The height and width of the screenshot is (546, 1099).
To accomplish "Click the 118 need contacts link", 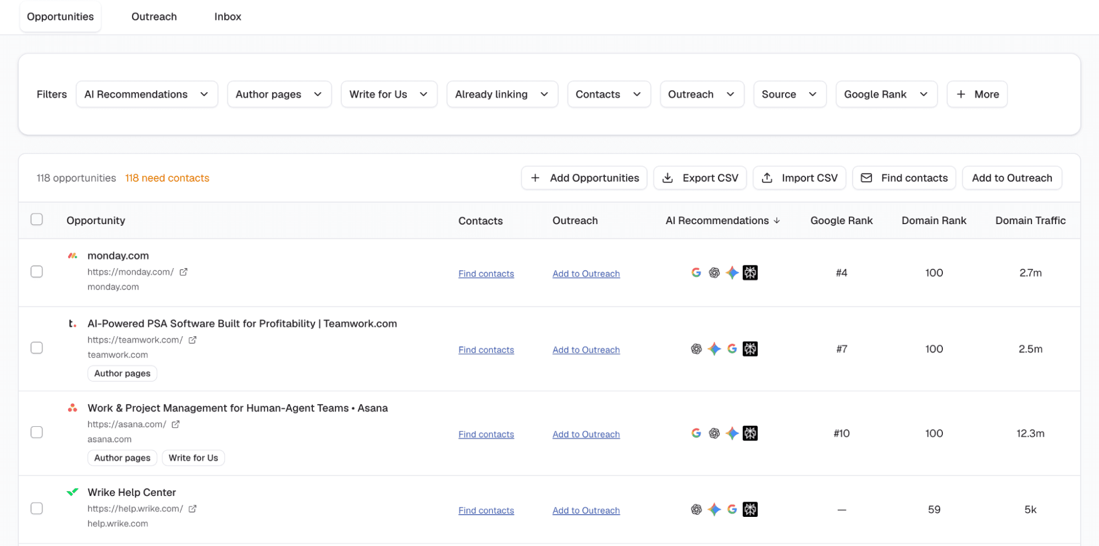I will pyautogui.click(x=167, y=178).
